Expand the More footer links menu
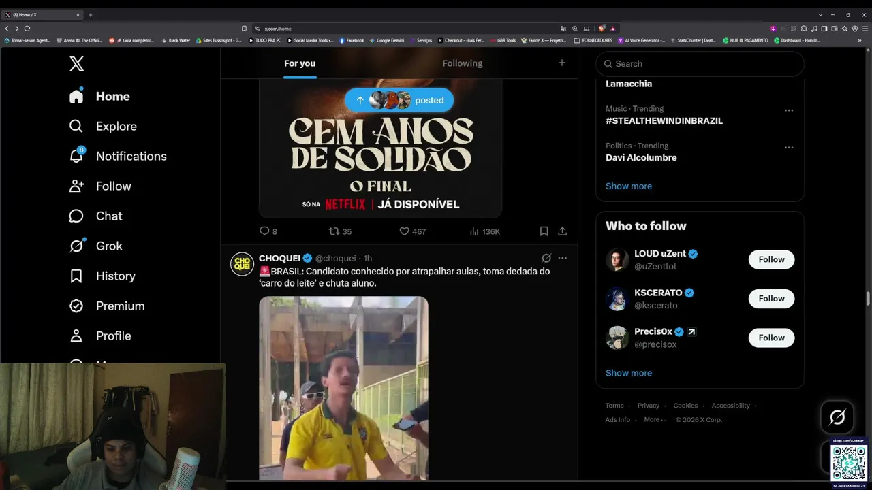The image size is (872, 490). point(655,419)
